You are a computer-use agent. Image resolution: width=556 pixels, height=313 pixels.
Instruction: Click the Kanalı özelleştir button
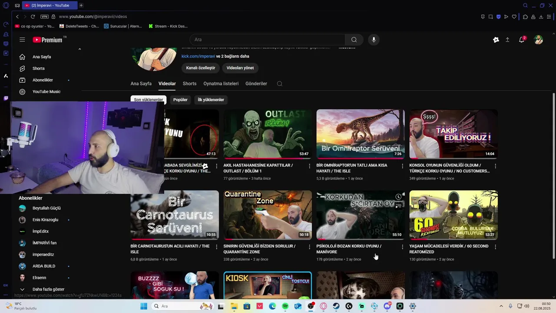tap(201, 68)
